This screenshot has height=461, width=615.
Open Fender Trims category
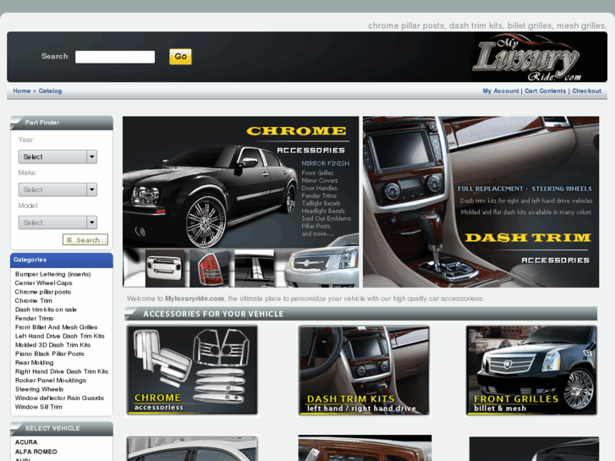pos(34,319)
